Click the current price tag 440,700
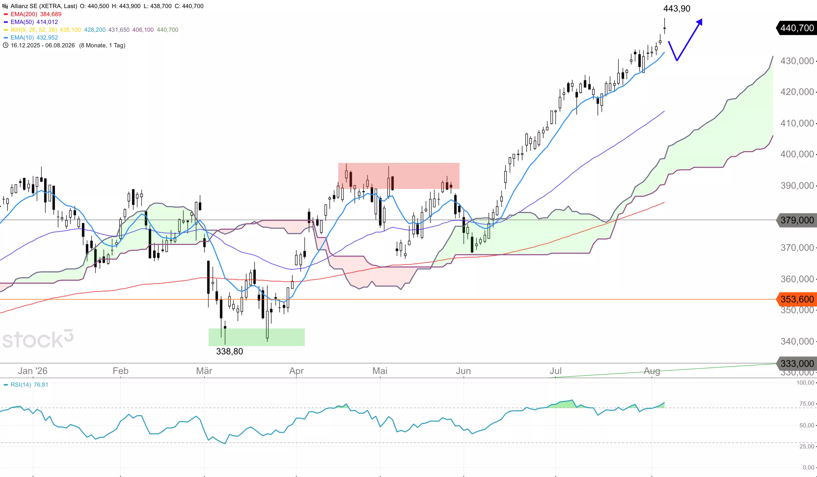Image resolution: width=817 pixels, height=477 pixels. click(x=796, y=28)
